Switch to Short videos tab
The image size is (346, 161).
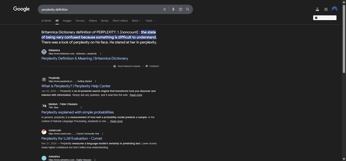120,21
